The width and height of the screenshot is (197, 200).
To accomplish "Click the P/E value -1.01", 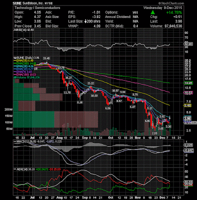I will [x=96, y=12].
